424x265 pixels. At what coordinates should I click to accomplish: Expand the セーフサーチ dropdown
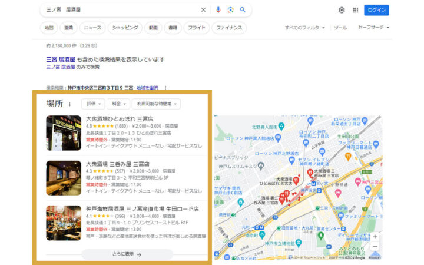coord(373,27)
